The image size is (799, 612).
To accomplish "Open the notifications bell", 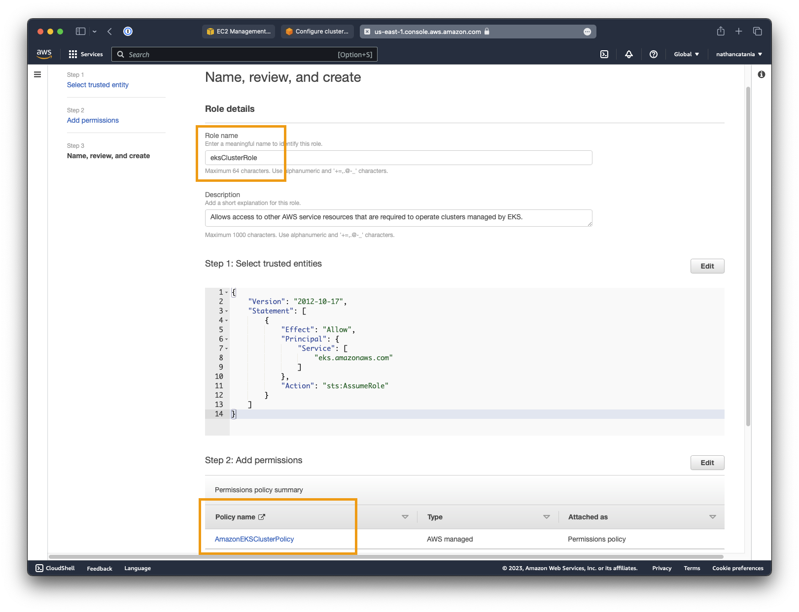I will (x=629, y=54).
